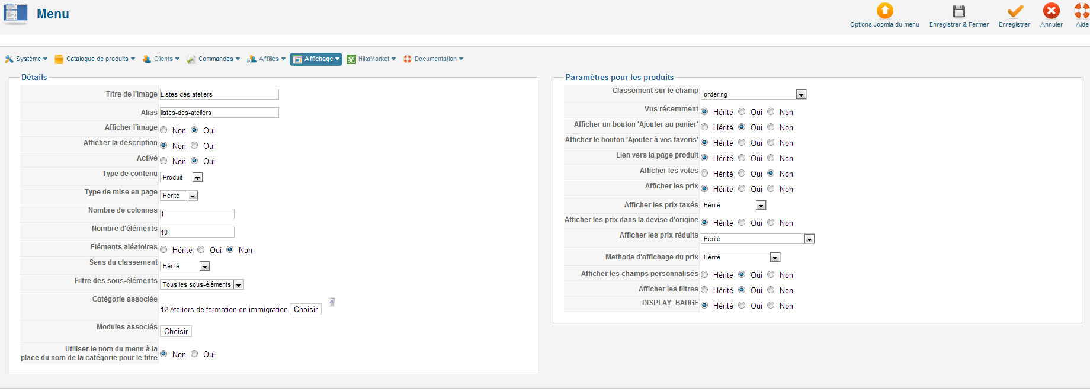1090x391 pixels.
Task: Open the Afficher les prix taxés dropdown
Action: 734,205
